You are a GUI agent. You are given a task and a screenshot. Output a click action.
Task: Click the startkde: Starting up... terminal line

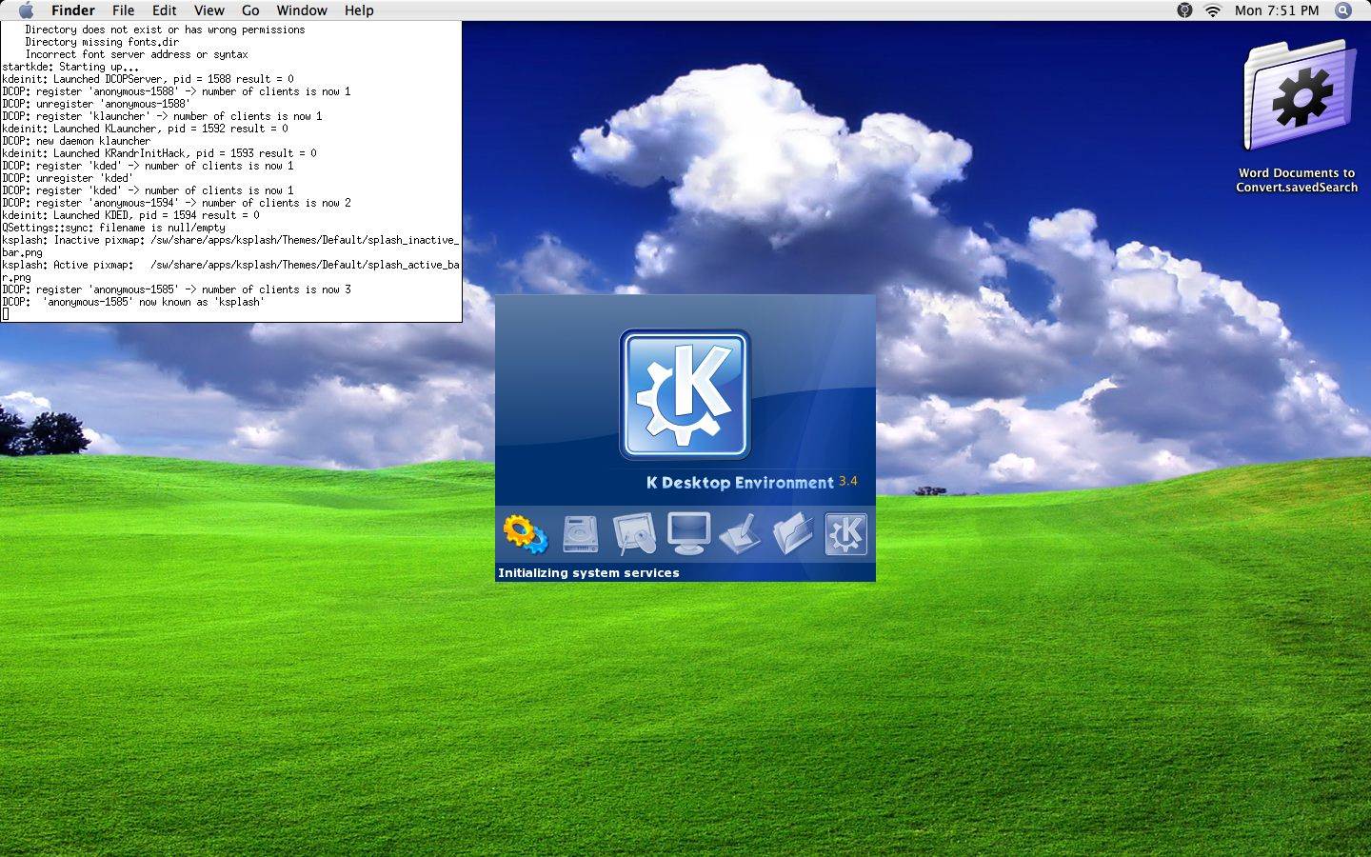click(x=70, y=67)
